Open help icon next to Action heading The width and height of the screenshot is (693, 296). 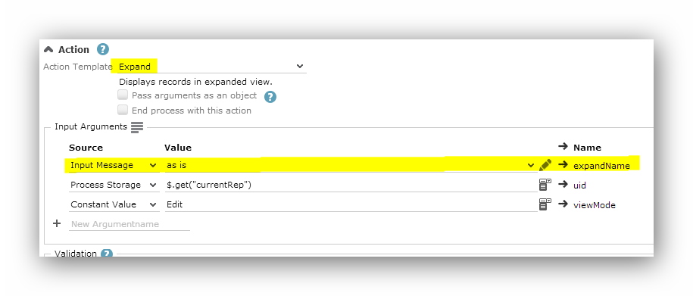click(103, 49)
